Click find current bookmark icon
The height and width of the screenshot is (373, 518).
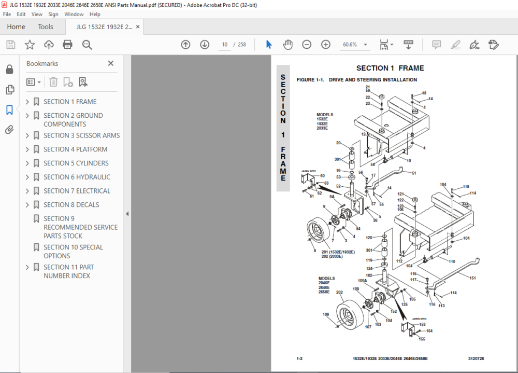pos(83,82)
